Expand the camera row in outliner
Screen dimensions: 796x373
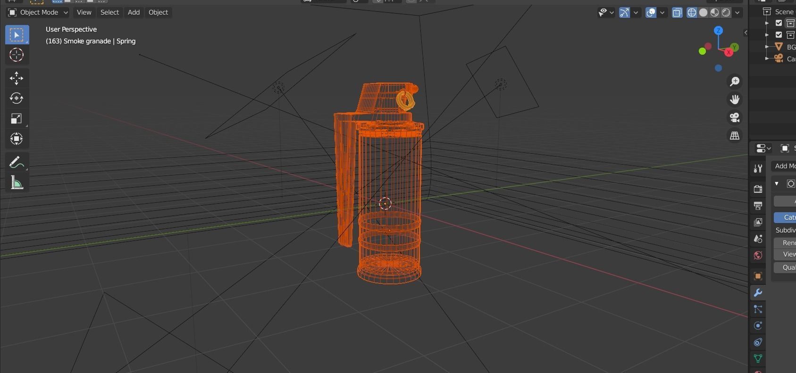[x=767, y=58]
